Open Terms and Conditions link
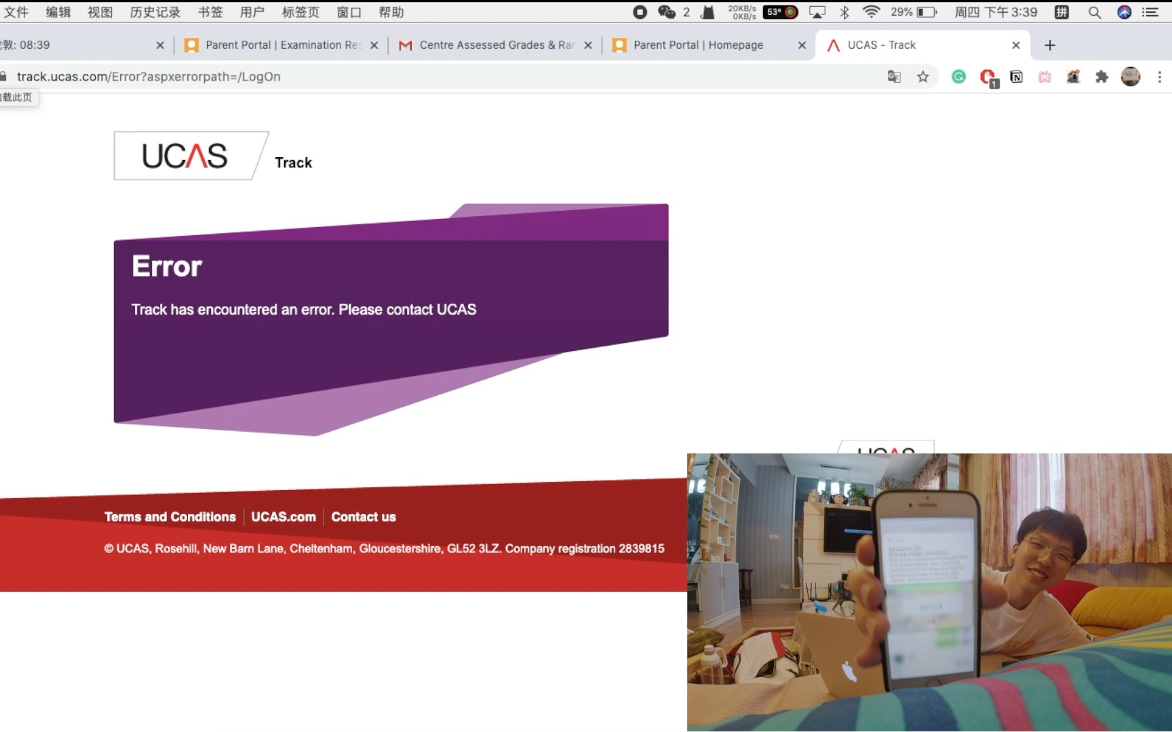Image resolution: width=1172 pixels, height=732 pixels. (x=170, y=516)
